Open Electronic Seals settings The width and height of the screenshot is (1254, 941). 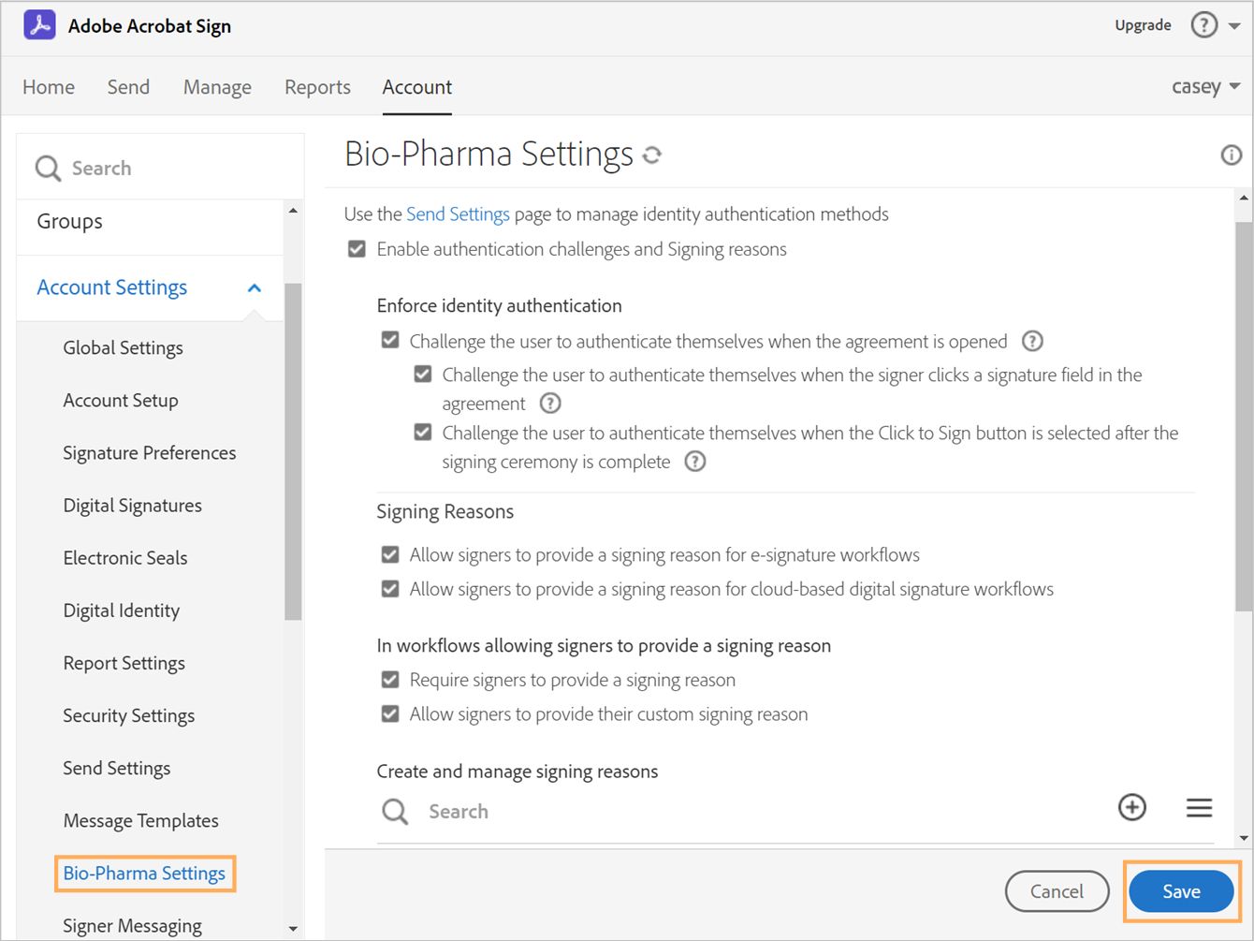[x=125, y=558]
